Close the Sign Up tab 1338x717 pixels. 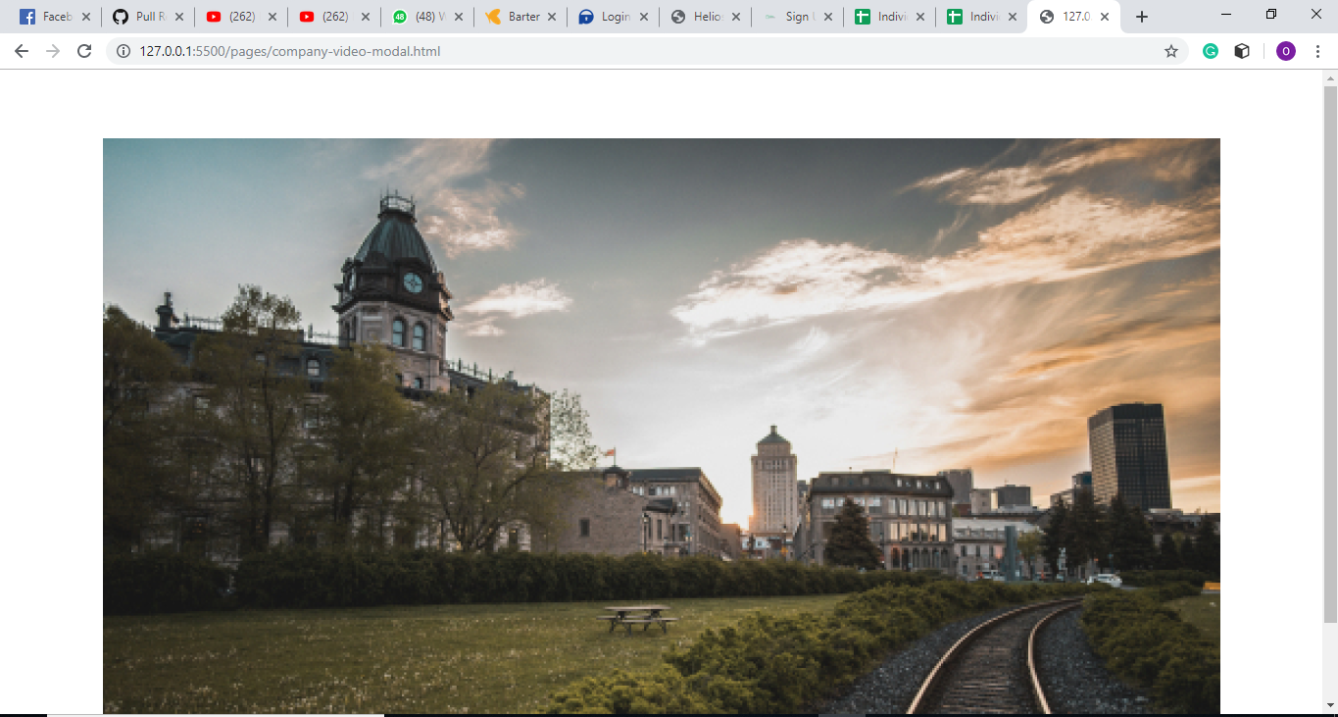click(829, 17)
